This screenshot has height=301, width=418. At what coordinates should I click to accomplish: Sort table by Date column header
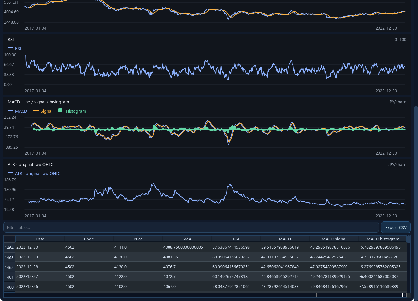pos(40,239)
